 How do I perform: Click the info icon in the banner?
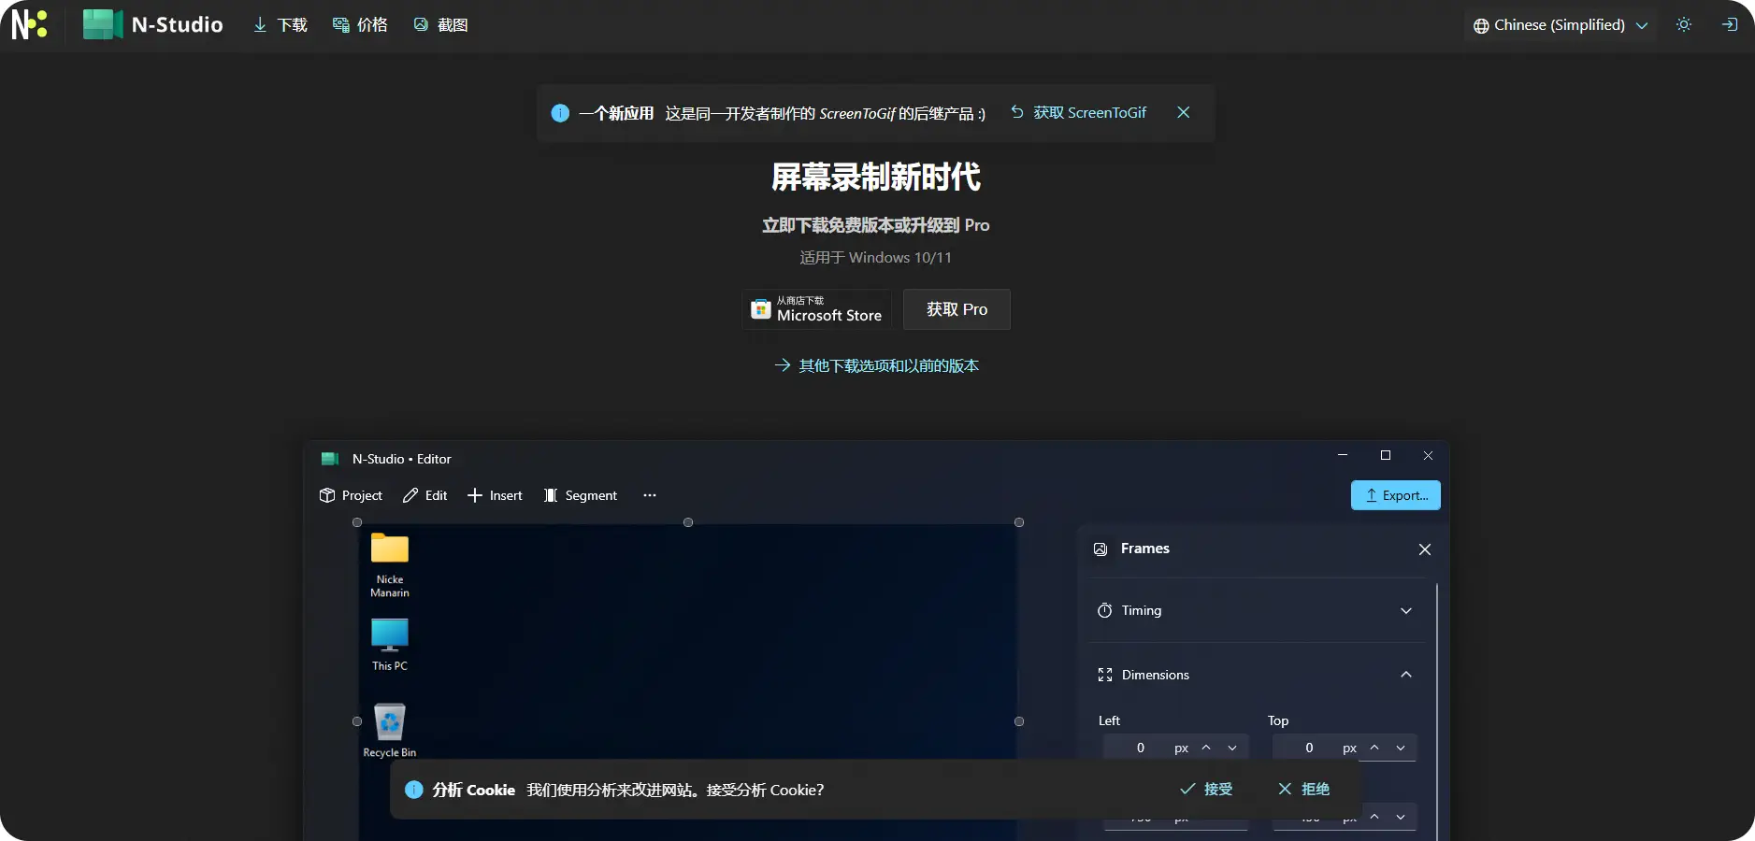[560, 113]
